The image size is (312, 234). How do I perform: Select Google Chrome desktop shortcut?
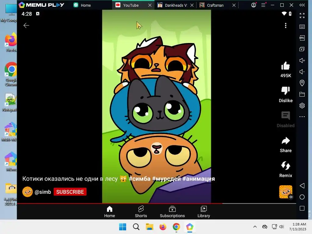pos(11,74)
